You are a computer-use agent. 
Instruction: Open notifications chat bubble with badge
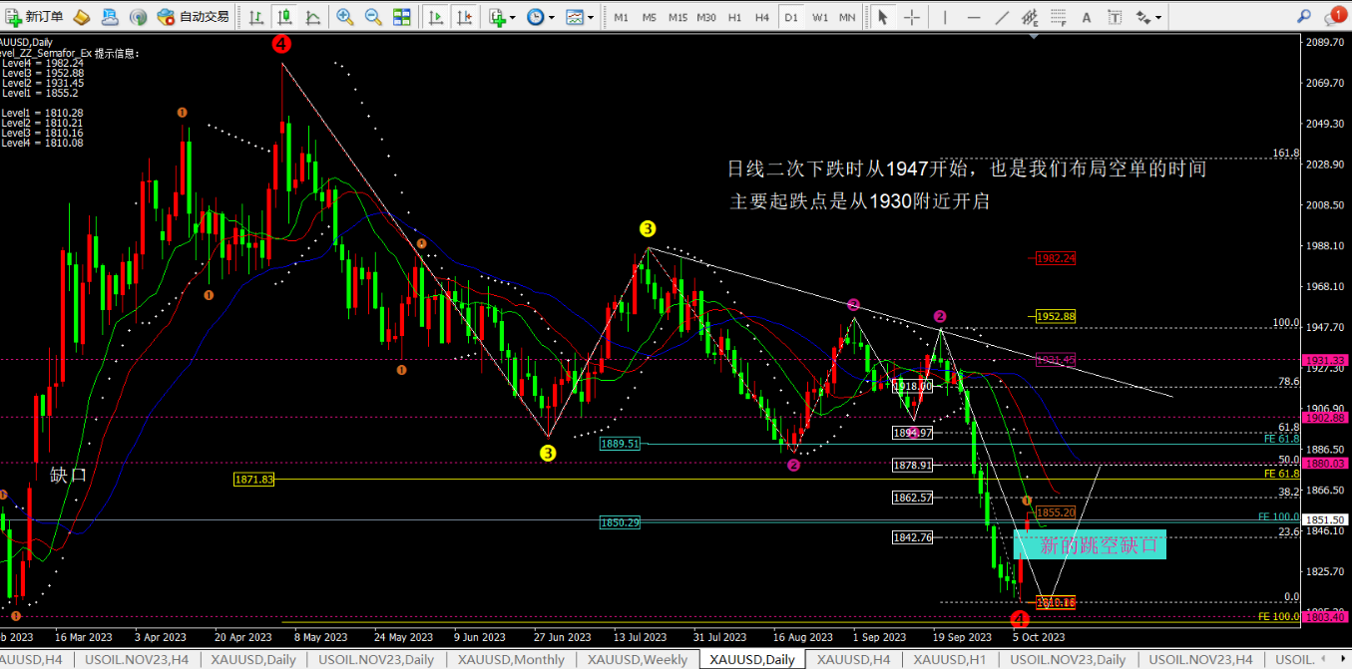tap(1334, 15)
